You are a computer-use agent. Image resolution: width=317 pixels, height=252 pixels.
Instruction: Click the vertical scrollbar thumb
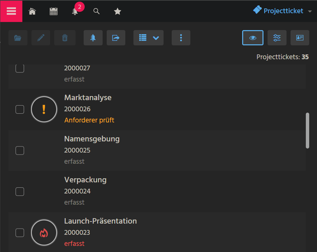click(307, 131)
